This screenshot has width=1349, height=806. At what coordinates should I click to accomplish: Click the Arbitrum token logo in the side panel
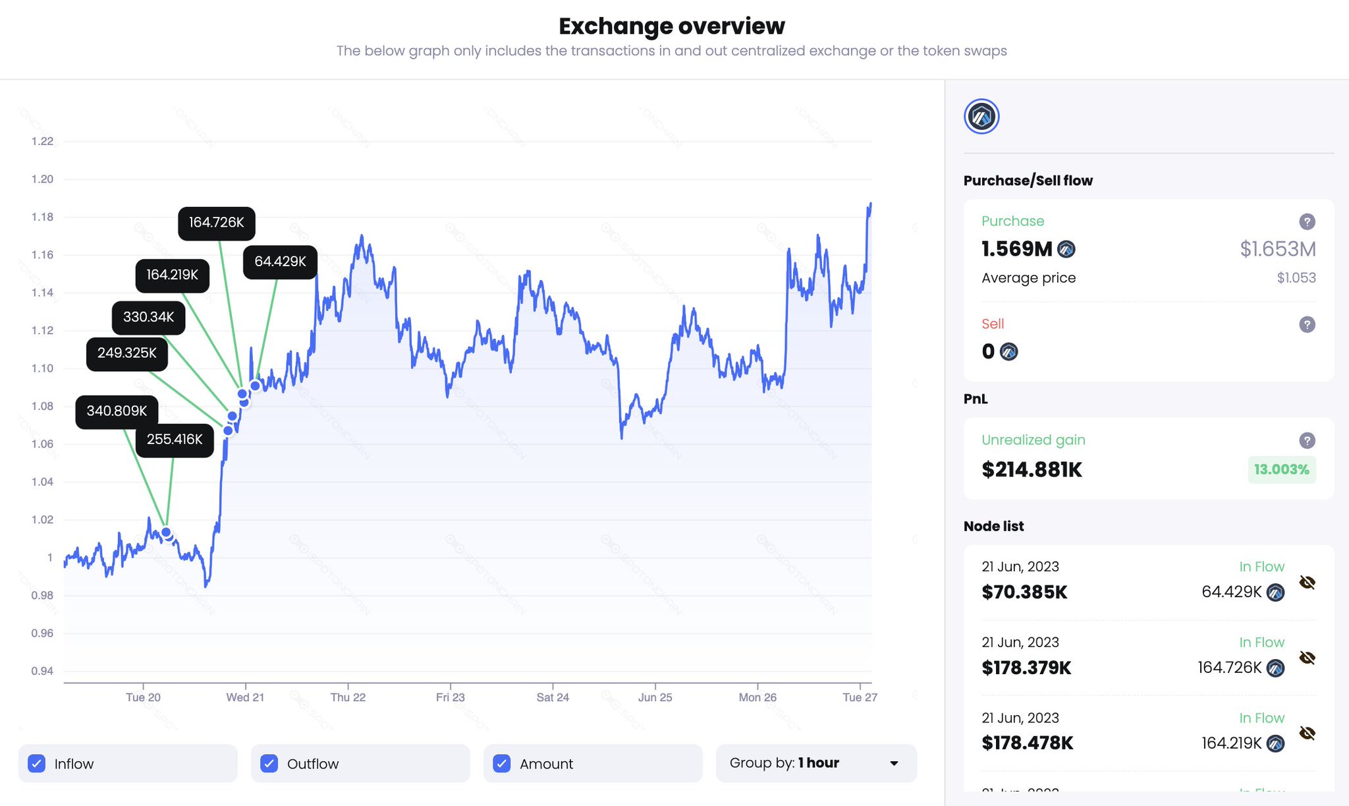coord(981,117)
